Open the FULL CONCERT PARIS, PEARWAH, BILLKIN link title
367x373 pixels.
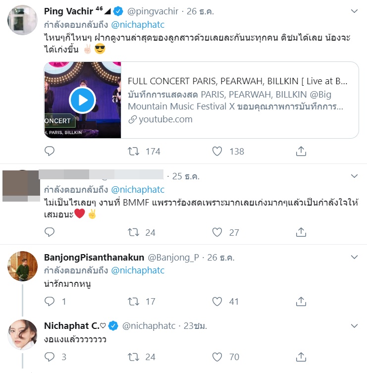point(237,81)
